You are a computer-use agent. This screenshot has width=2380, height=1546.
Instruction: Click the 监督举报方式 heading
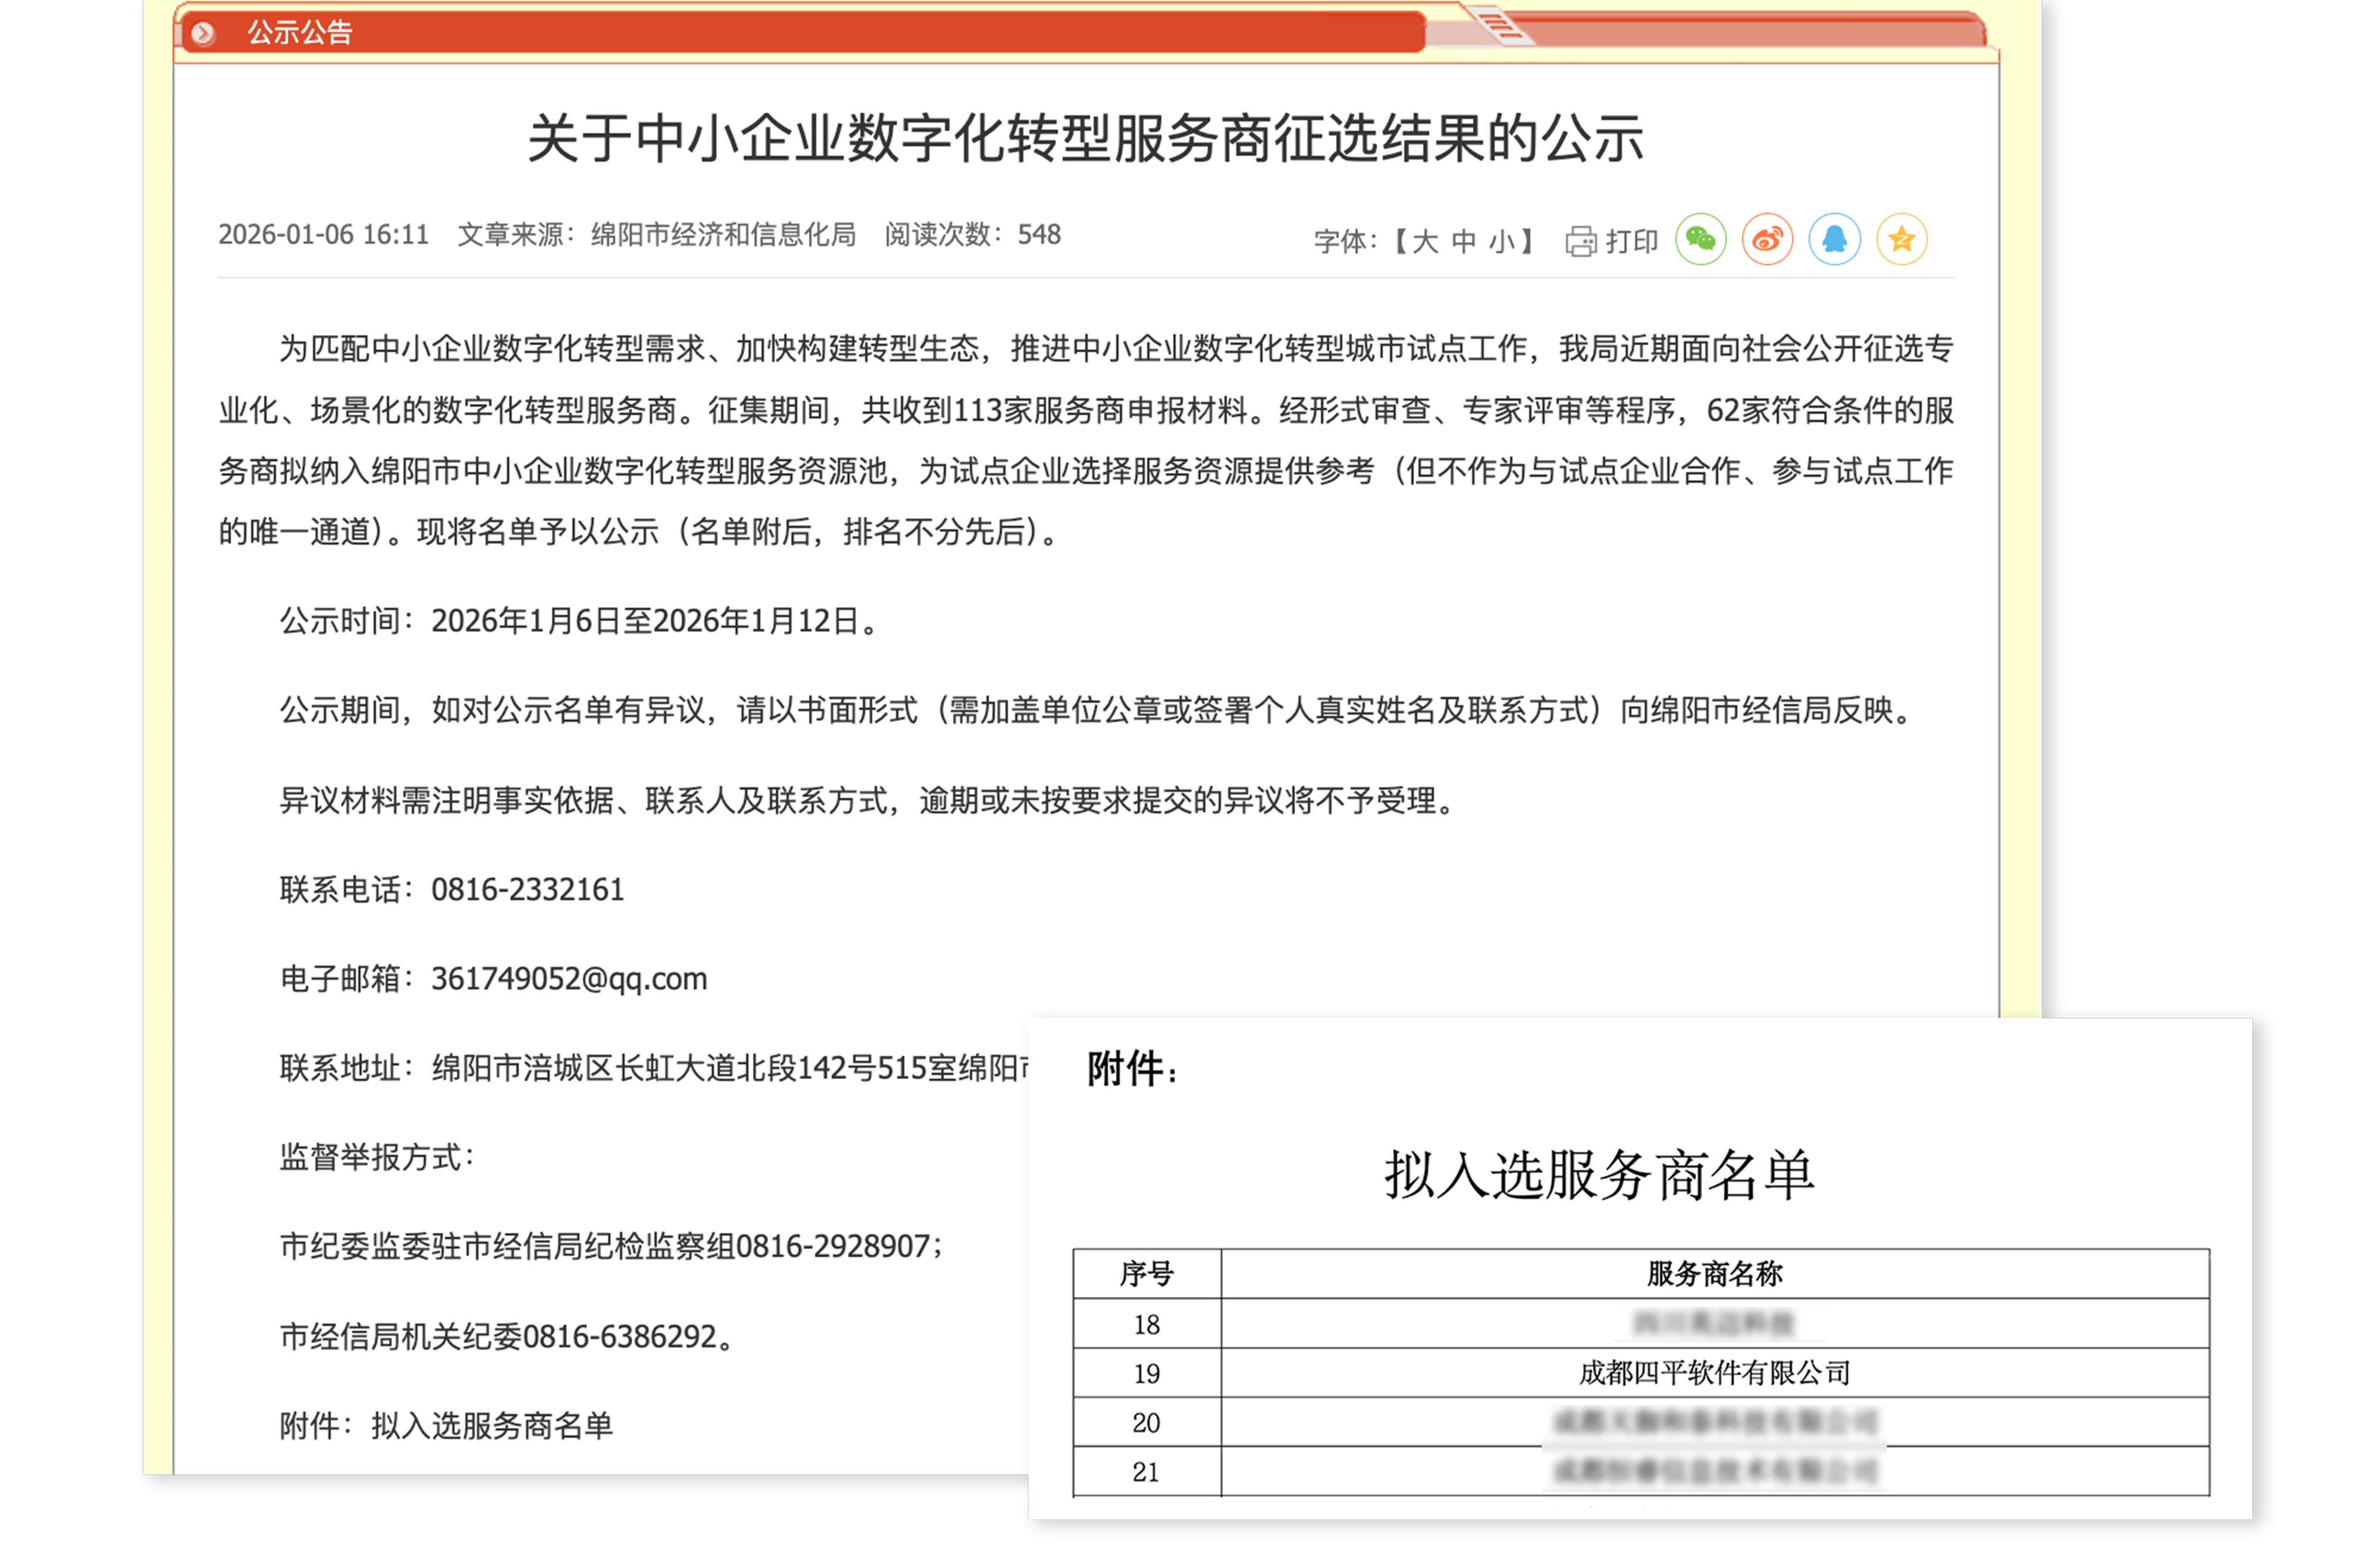pyautogui.click(x=377, y=1157)
